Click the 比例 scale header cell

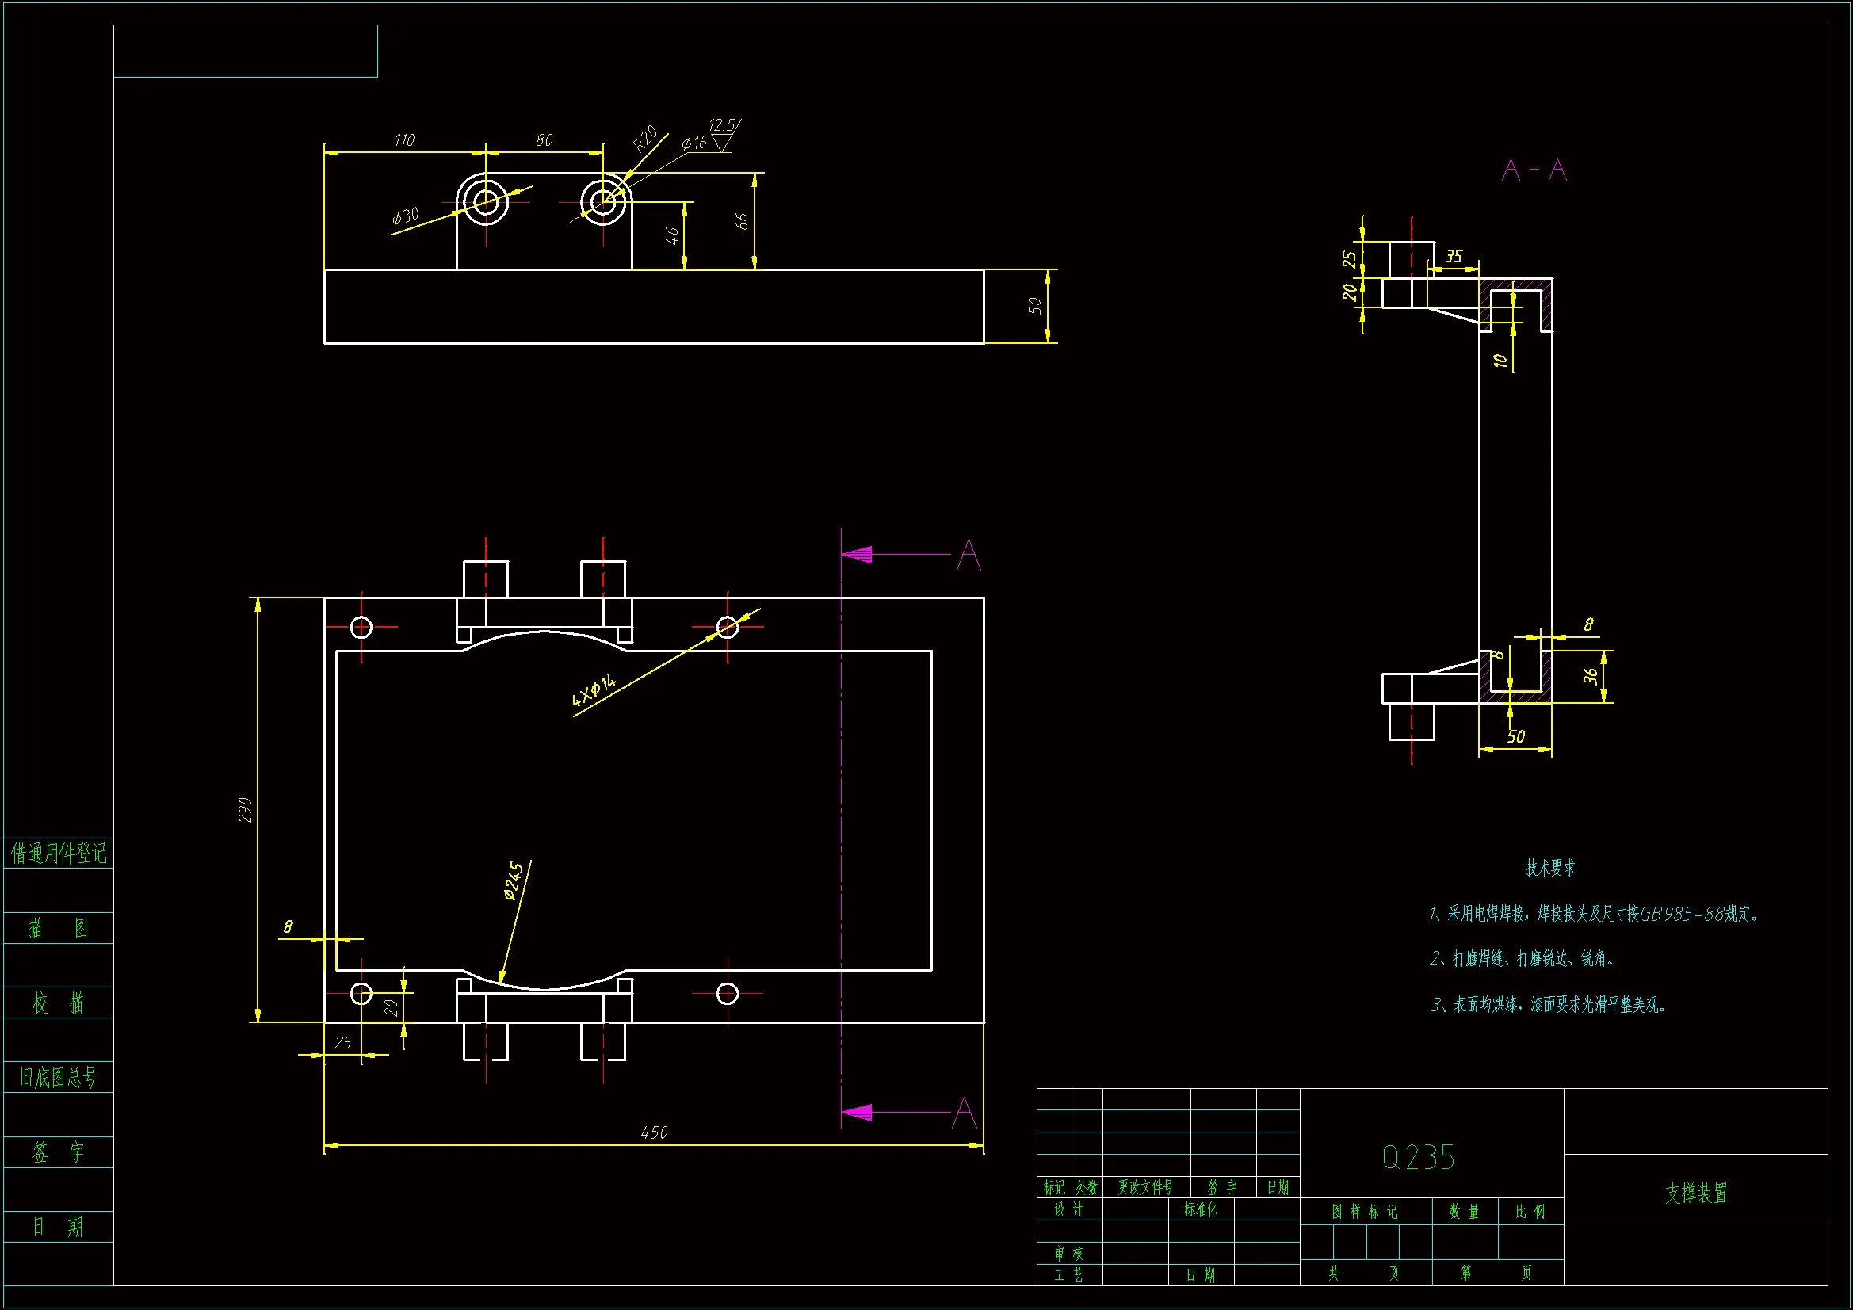pyautogui.click(x=1530, y=1212)
